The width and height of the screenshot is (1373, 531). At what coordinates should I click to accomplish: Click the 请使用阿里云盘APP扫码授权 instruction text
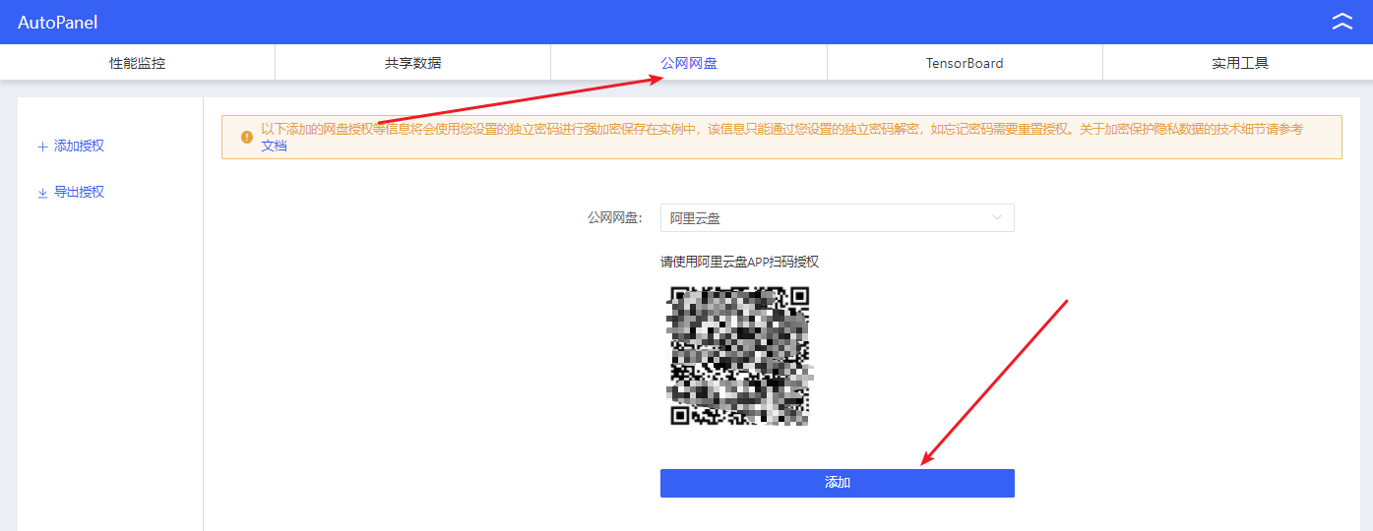739,262
